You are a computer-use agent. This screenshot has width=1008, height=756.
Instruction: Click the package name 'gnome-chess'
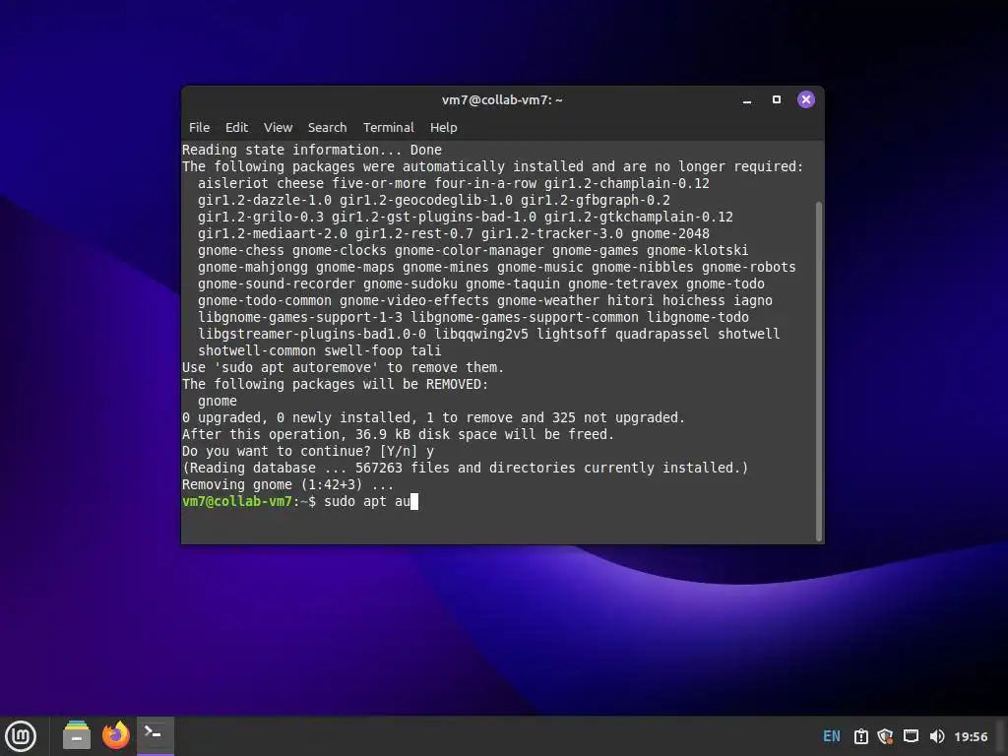[x=240, y=250]
